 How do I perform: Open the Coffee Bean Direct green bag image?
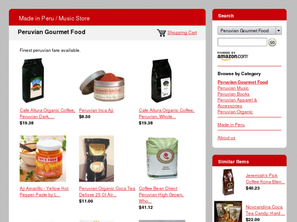162,158
